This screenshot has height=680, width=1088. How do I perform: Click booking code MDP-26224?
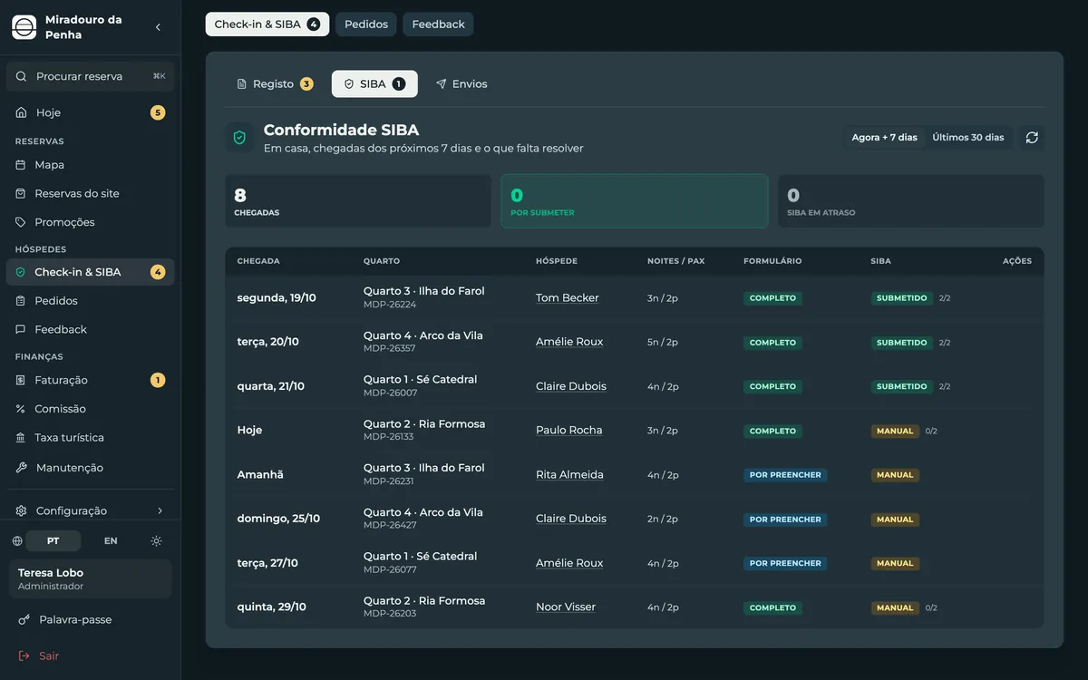coord(390,305)
